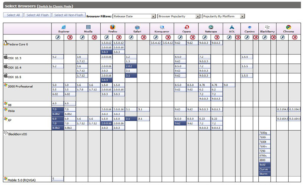Select AOL 9.0 on 2000 Professional

pyautogui.click(x=229, y=85)
